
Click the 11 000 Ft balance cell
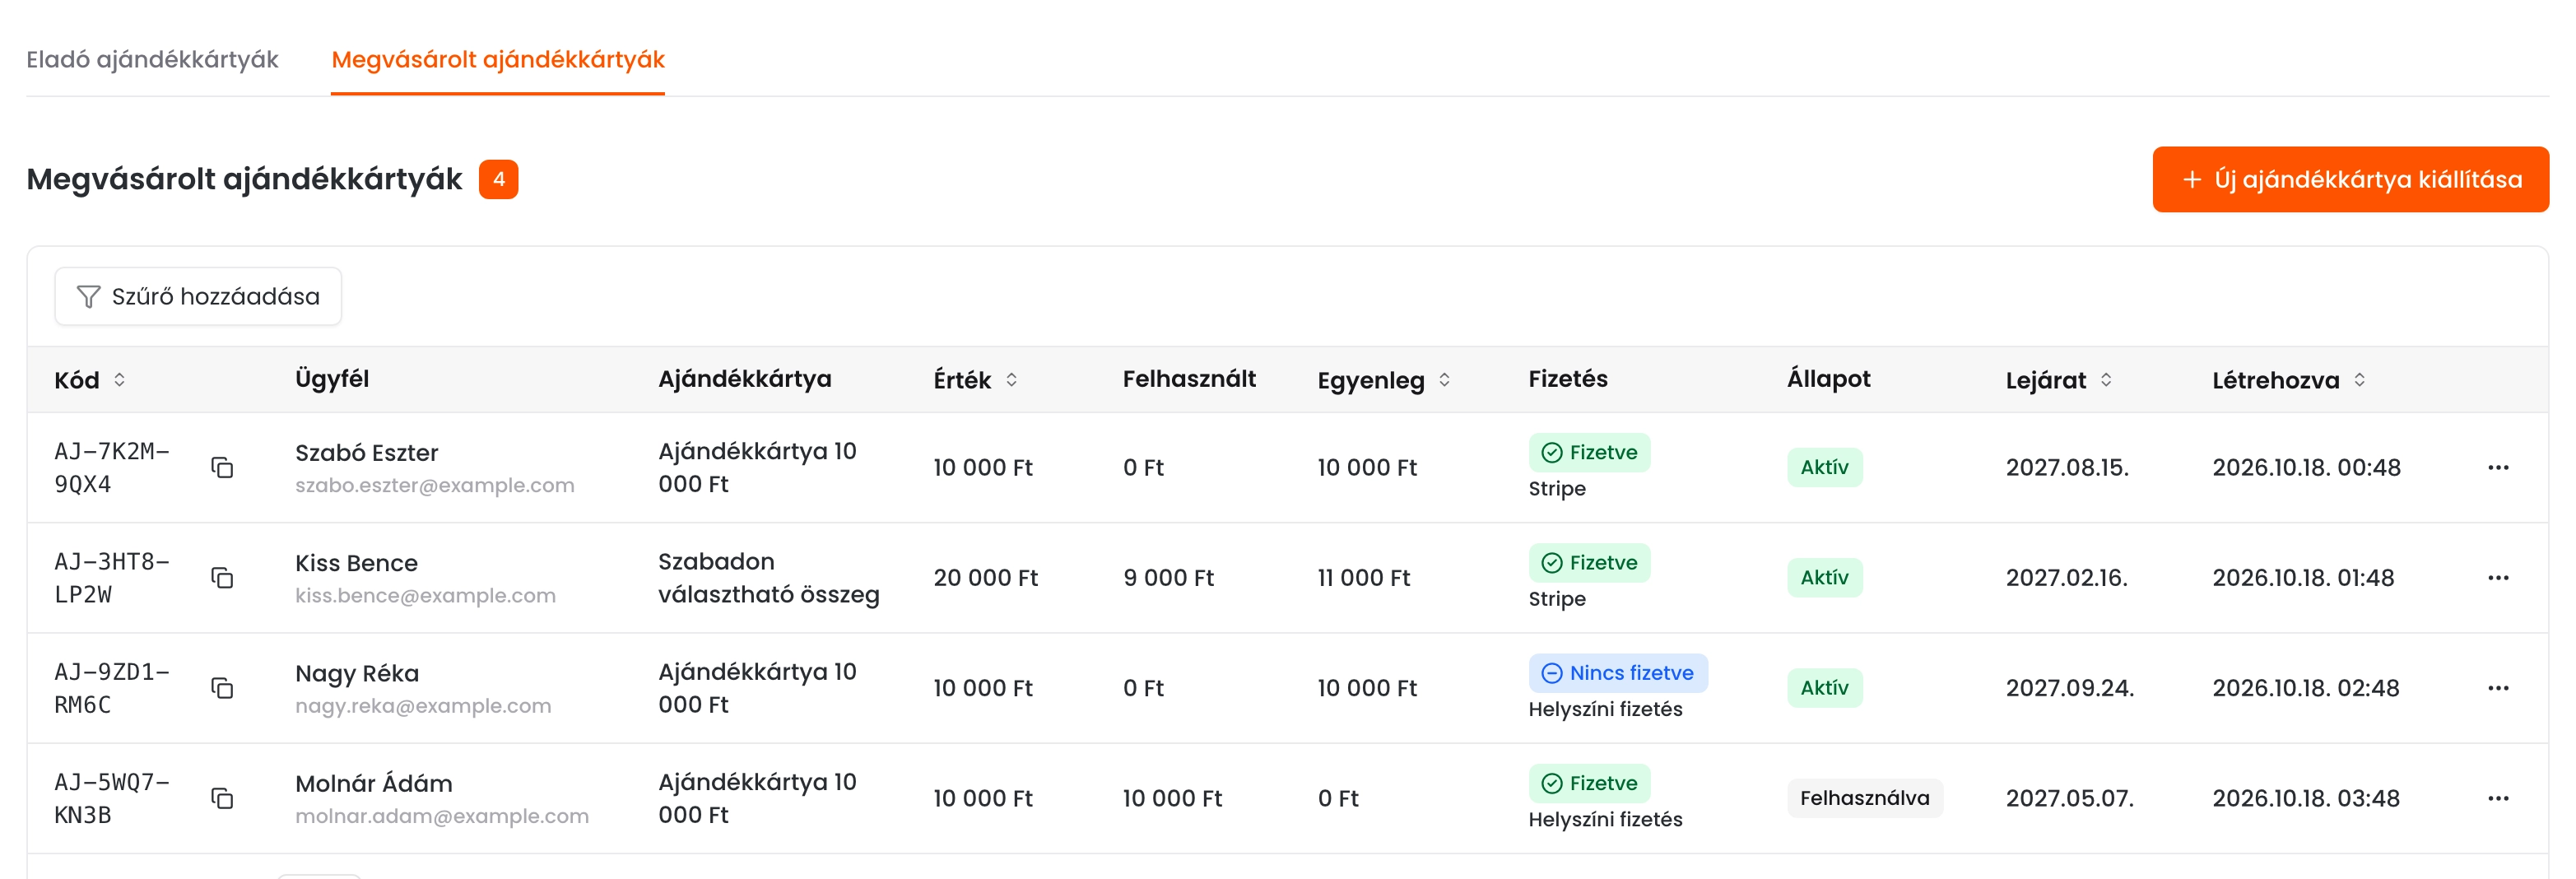(x=1363, y=578)
